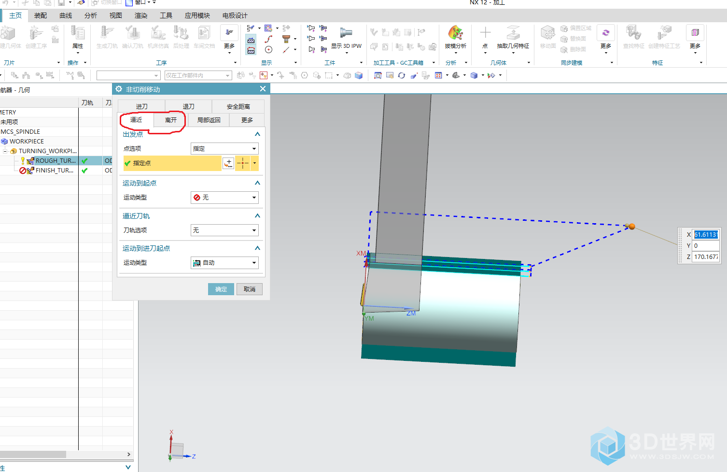This screenshot has width=727, height=472.
Task: Open the 装配 ribbon tab
Action: tap(41, 15)
